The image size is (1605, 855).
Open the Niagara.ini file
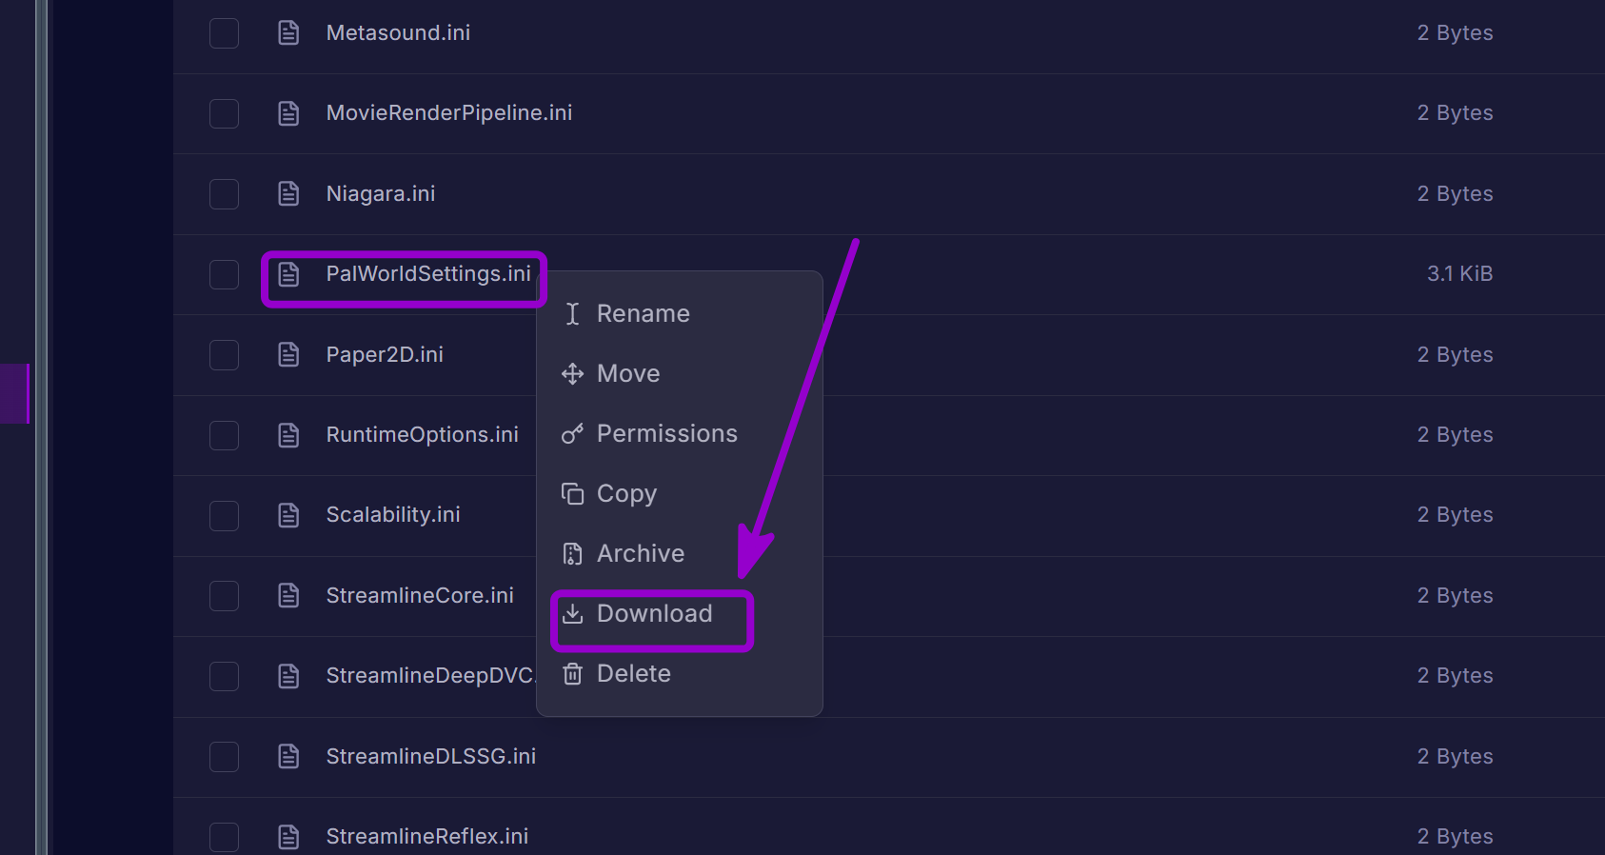click(381, 193)
